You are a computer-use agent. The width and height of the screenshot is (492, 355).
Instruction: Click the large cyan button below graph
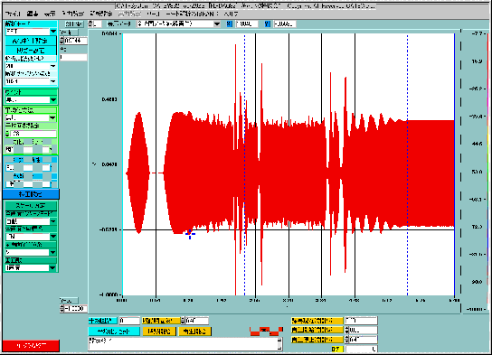[x=114, y=332]
